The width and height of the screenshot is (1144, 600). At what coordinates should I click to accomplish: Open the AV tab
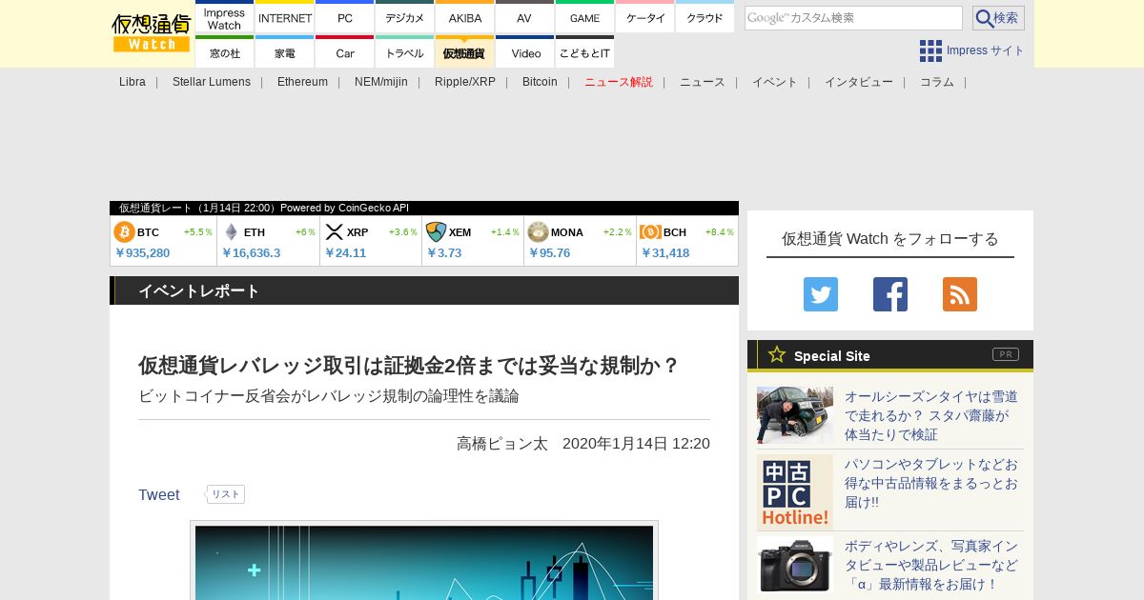tap(524, 18)
